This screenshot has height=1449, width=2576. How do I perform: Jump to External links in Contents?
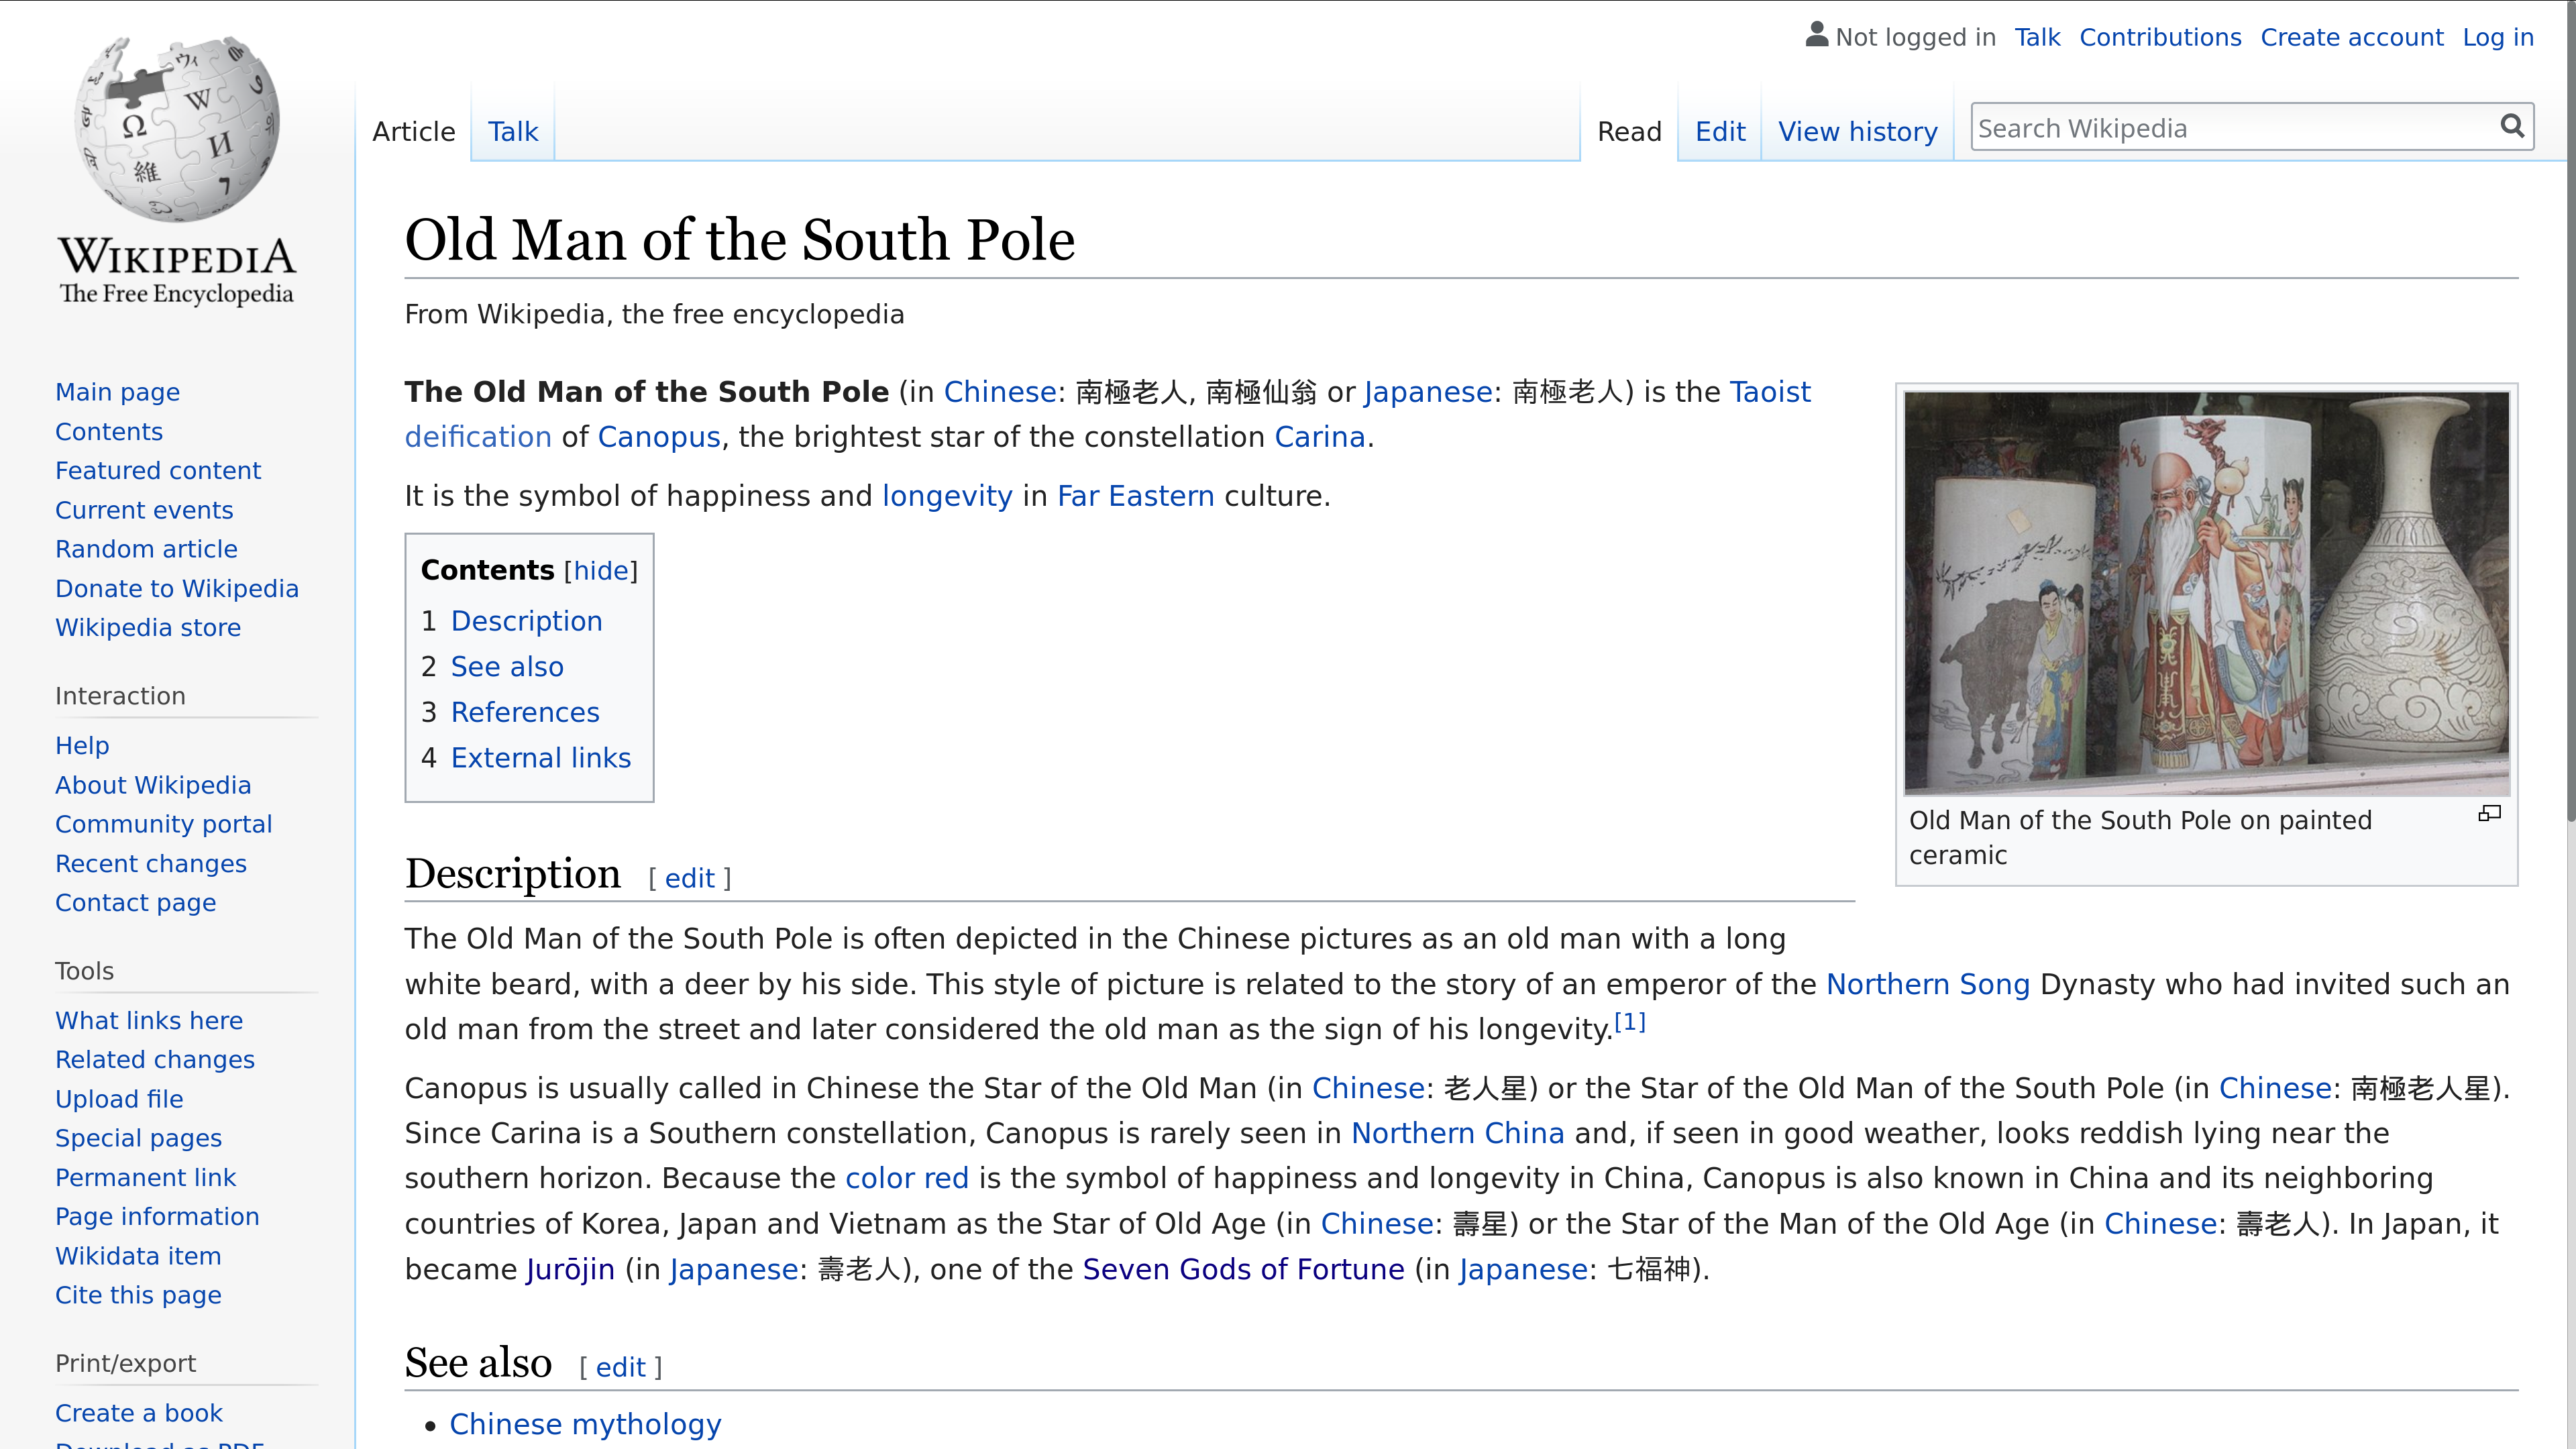[541, 758]
